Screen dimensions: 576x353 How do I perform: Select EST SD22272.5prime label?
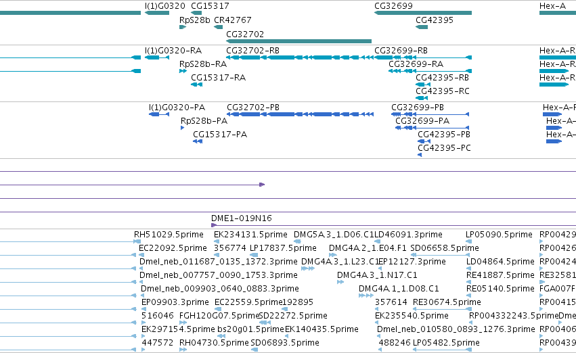click(x=293, y=316)
